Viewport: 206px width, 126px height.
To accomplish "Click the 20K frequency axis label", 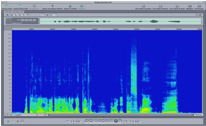I will 9,38.
